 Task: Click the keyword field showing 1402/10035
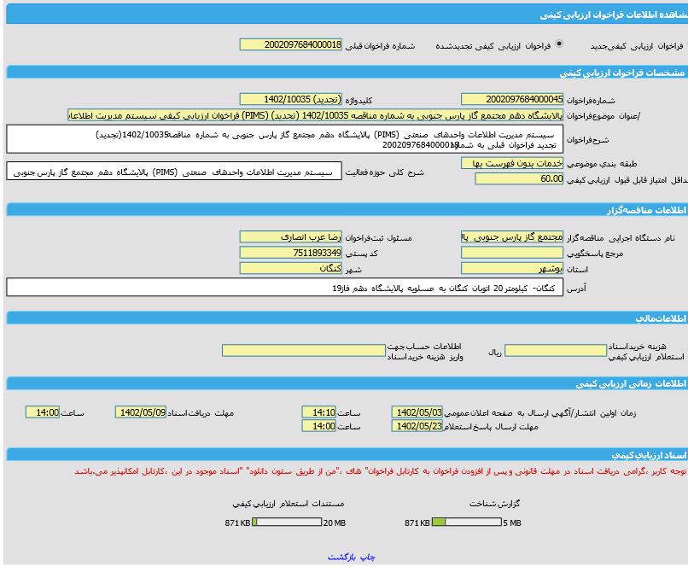coord(290,99)
